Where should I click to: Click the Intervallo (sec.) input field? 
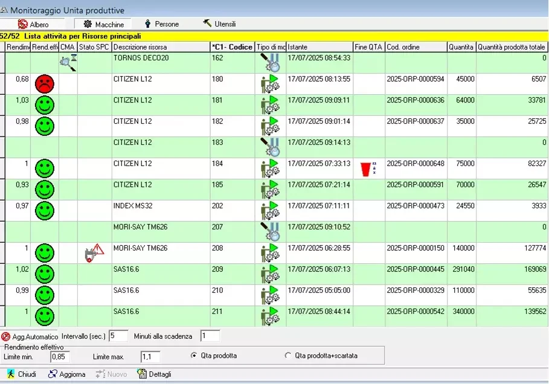(x=118, y=336)
